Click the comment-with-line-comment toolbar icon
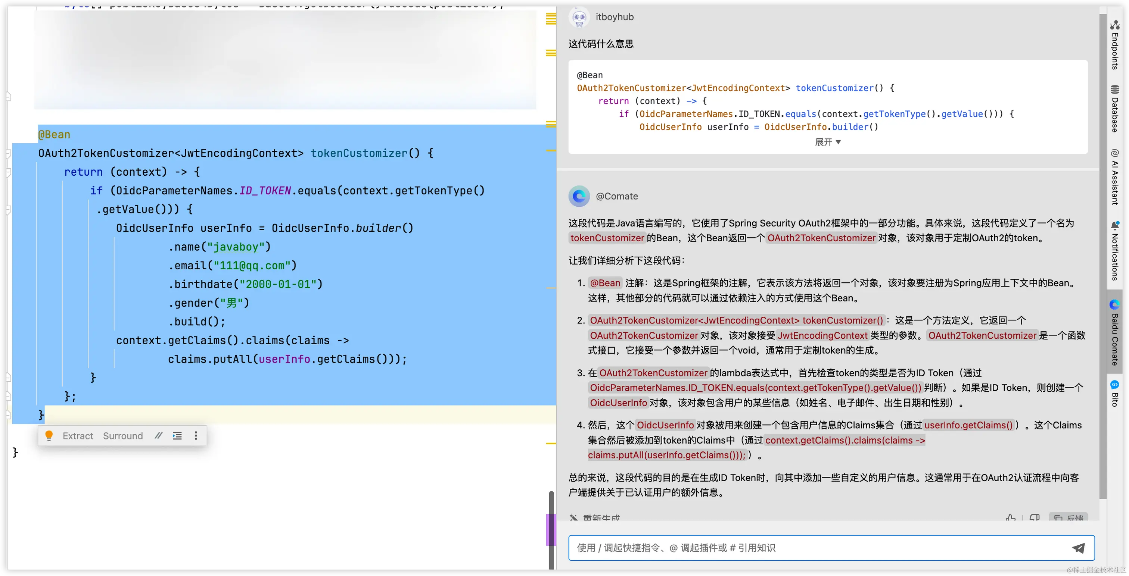The width and height of the screenshot is (1129, 576). [158, 435]
